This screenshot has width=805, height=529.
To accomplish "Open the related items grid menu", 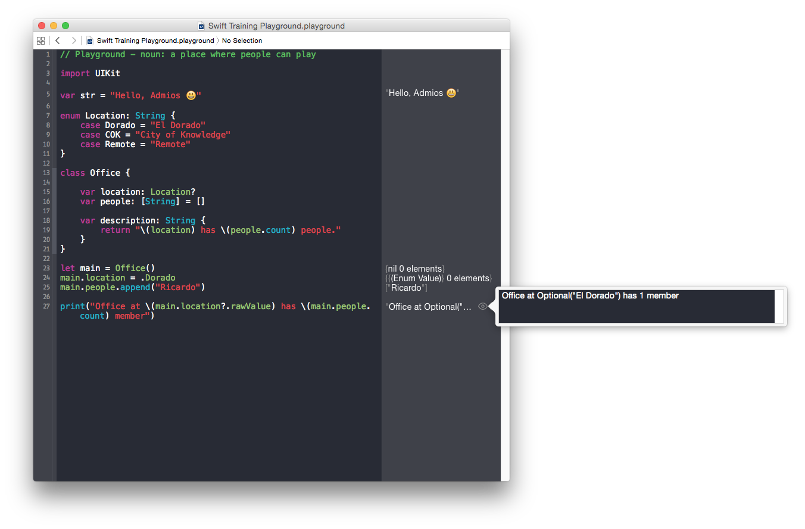I will click(40, 41).
